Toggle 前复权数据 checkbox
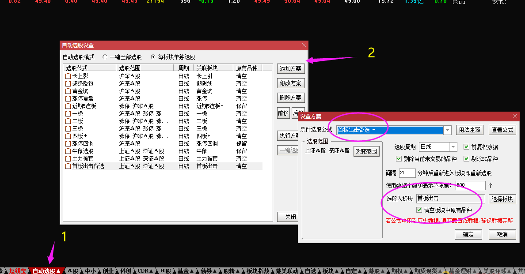 coord(466,146)
